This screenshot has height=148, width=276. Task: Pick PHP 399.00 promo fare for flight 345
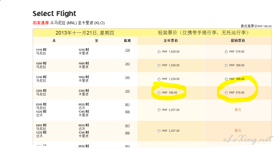[x=226, y=79]
